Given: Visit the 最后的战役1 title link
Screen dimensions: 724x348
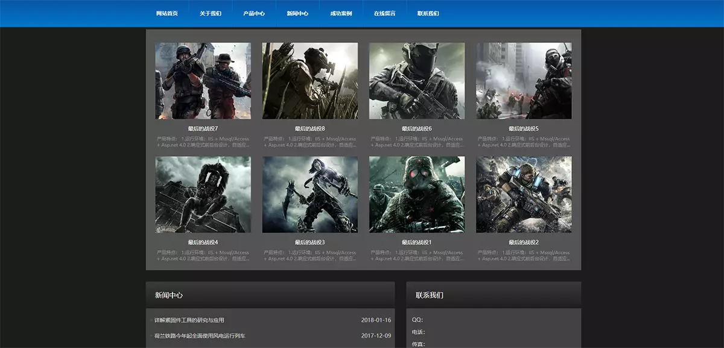Looking at the screenshot, I should point(417,242).
